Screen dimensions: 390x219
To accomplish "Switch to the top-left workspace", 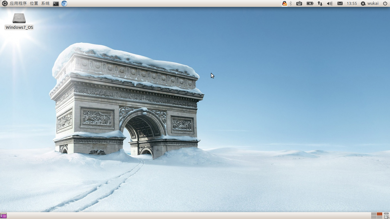I will (374, 214).
